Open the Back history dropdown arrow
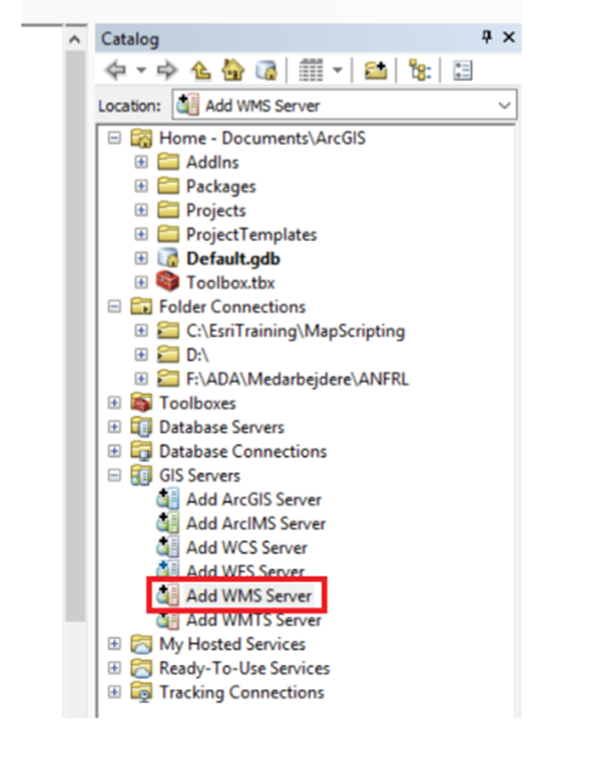Screen dimensions: 604x776 [141, 71]
